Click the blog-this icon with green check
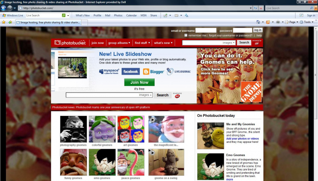This screenshot has height=181, width=318. coord(165,15)
